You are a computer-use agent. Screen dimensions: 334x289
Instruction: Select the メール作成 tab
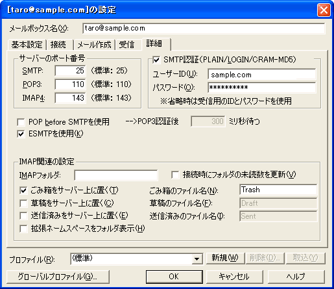click(x=94, y=45)
